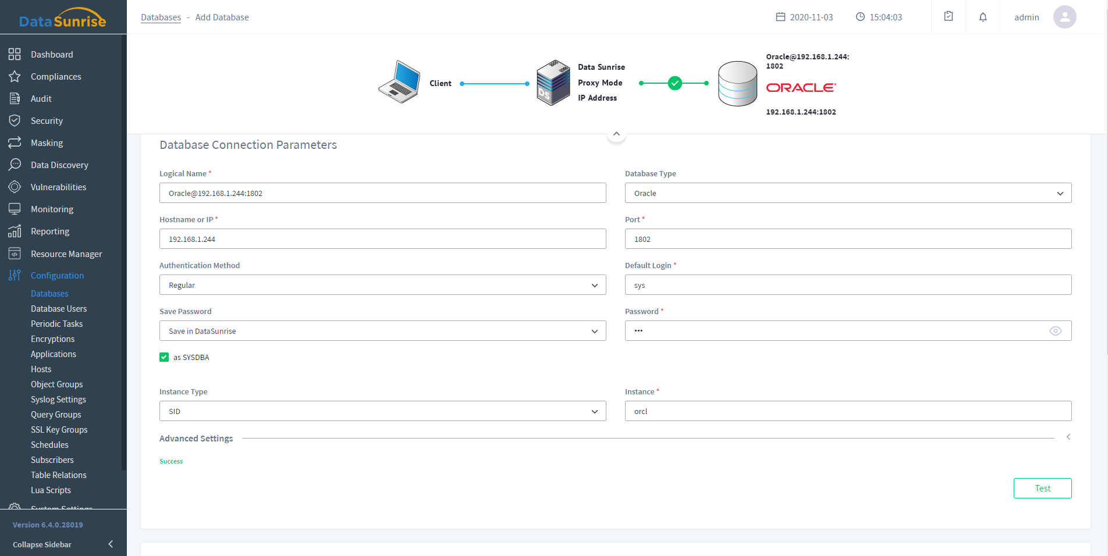Open the Masking menu item
This screenshot has width=1108, height=556.
(x=47, y=142)
